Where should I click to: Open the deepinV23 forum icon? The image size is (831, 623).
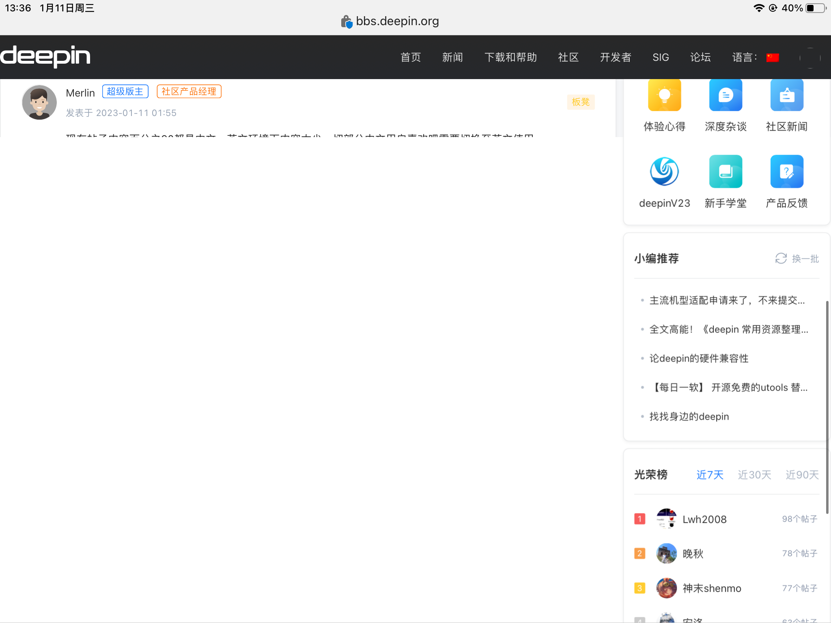pyautogui.click(x=664, y=171)
